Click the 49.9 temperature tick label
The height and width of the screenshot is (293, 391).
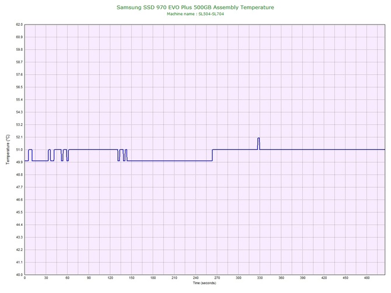point(19,162)
